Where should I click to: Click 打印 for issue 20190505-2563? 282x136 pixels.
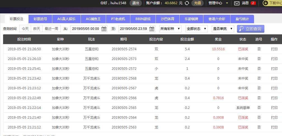tap(274, 127)
